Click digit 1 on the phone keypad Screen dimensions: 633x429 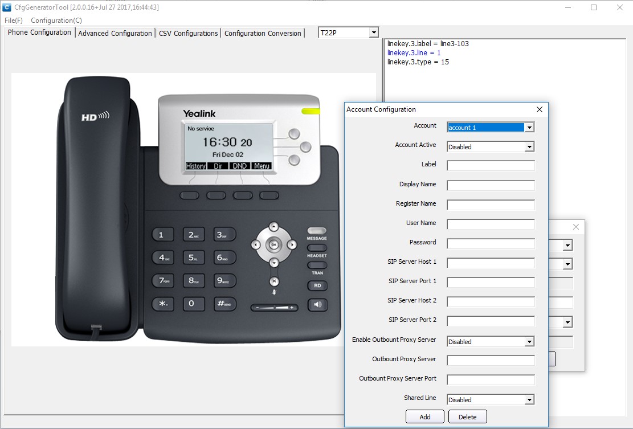[x=162, y=235]
